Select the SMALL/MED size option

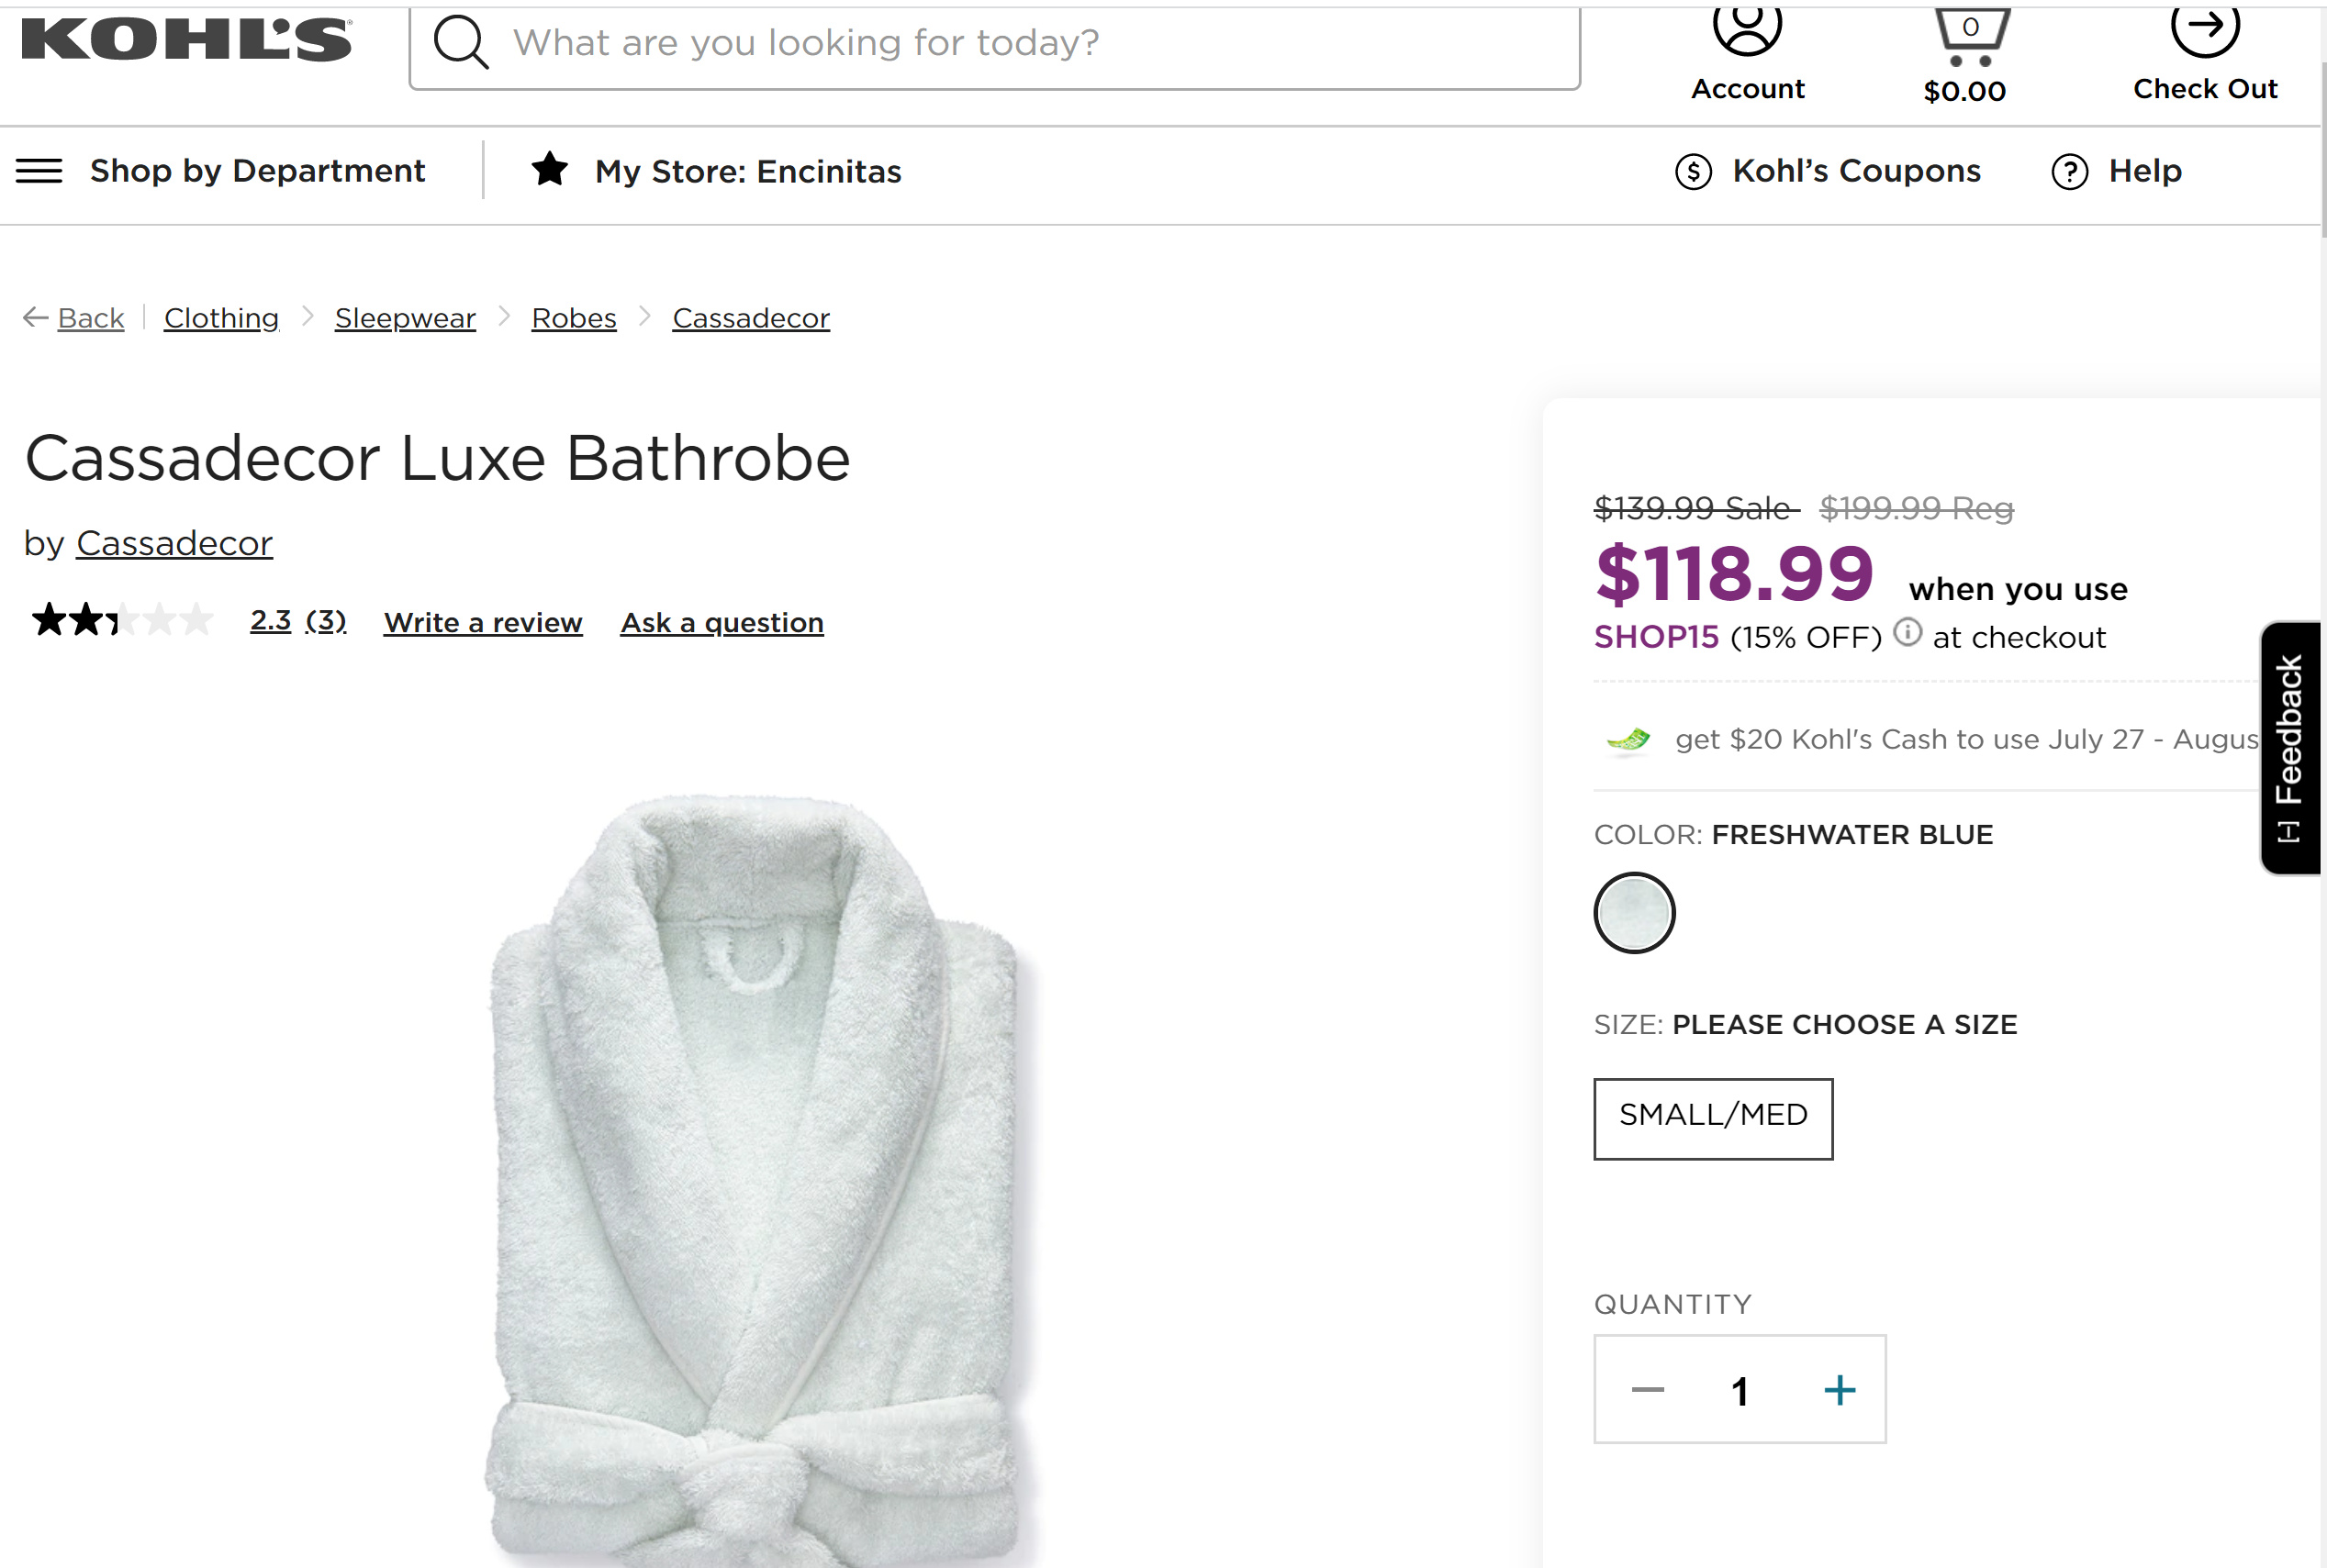click(x=1713, y=1118)
